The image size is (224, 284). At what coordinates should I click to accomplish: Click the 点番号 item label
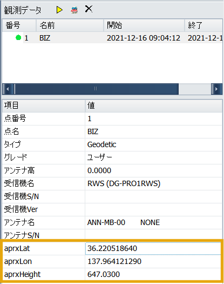point(15,119)
